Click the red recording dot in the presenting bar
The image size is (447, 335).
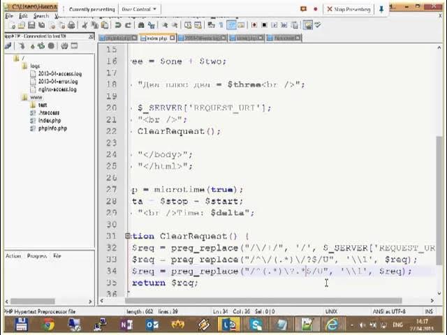click(315, 9)
